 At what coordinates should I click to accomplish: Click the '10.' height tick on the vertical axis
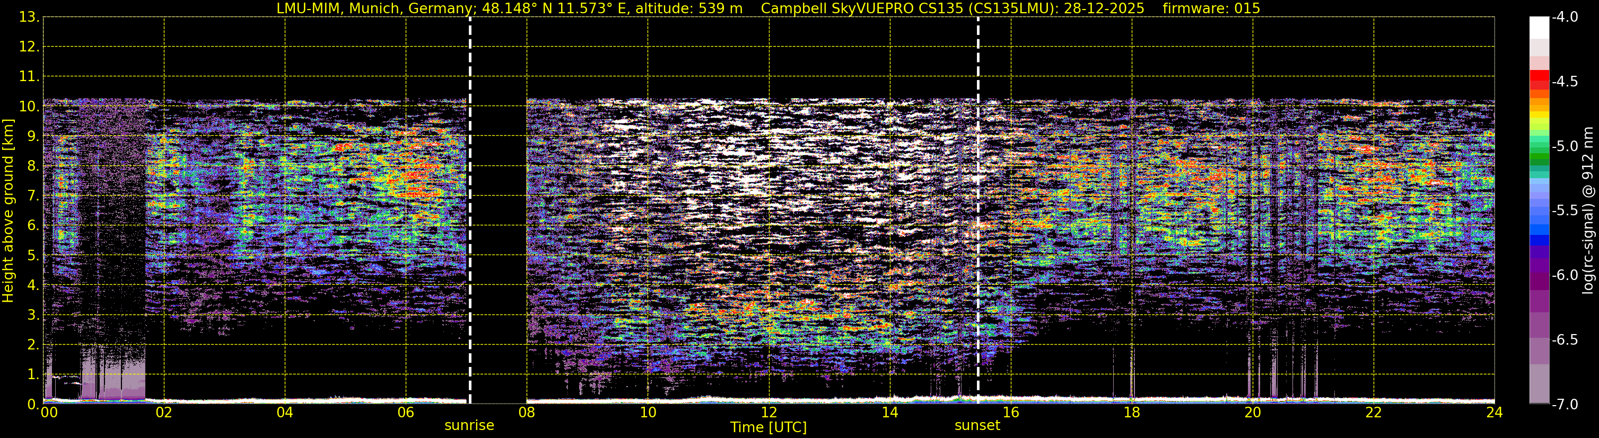coord(29,107)
